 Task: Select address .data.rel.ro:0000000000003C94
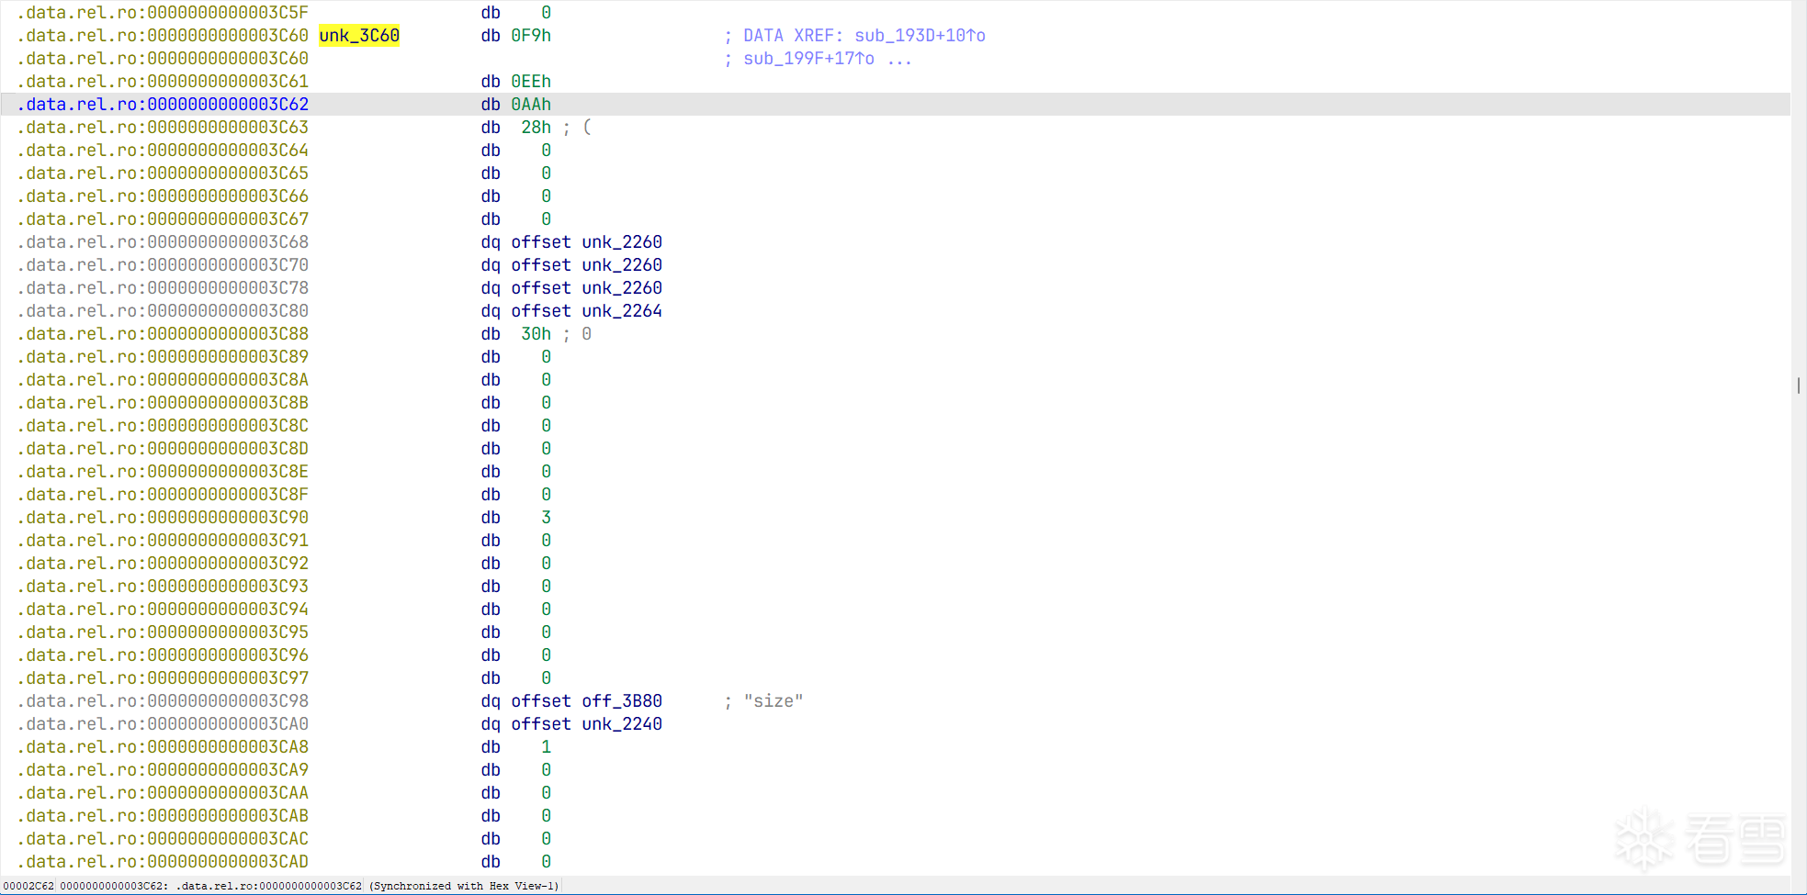(164, 610)
